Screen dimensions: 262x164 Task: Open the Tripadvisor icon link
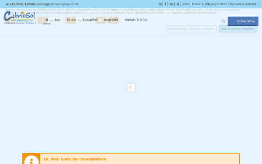click(172, 4)
